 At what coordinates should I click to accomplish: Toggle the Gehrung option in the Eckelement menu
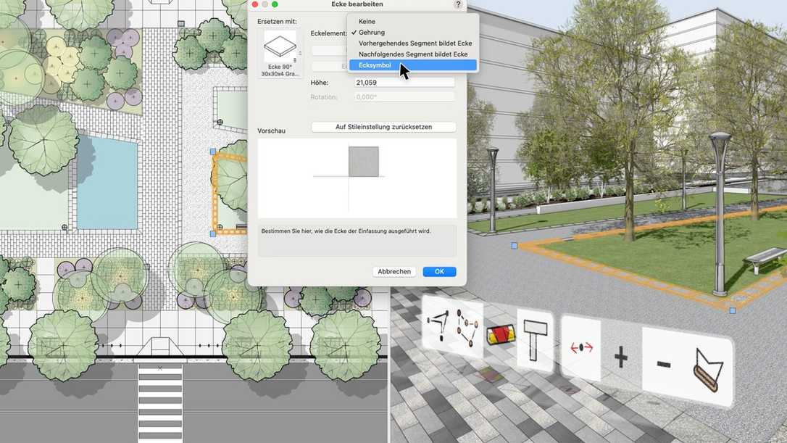(x=372, y=32)
